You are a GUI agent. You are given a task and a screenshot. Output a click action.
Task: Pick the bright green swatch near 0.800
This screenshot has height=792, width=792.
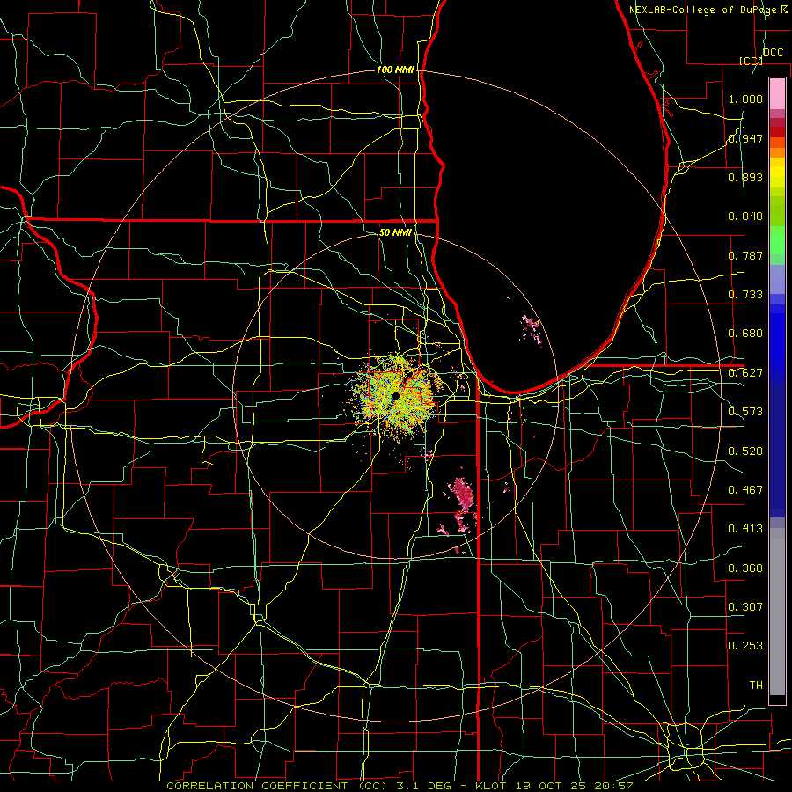point(777,240)
